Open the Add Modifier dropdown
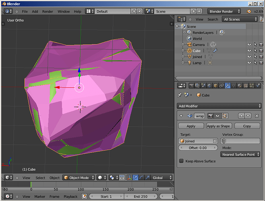The width and height of the screenshot is (265, 201). coord(219,106)
